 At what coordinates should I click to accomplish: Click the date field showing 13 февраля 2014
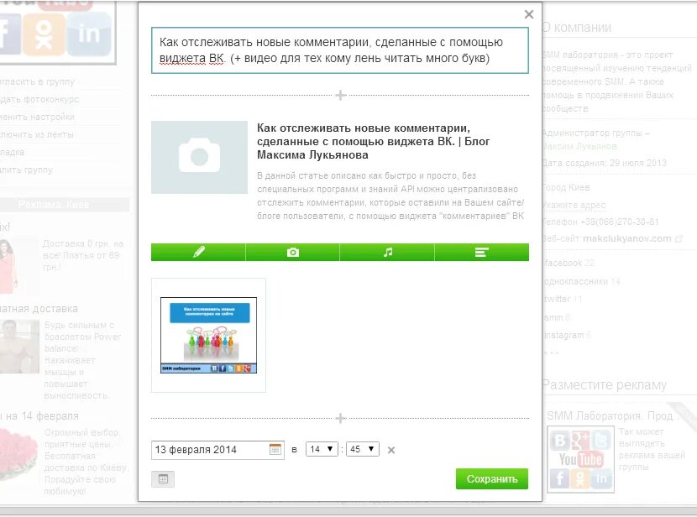point(217,450)
